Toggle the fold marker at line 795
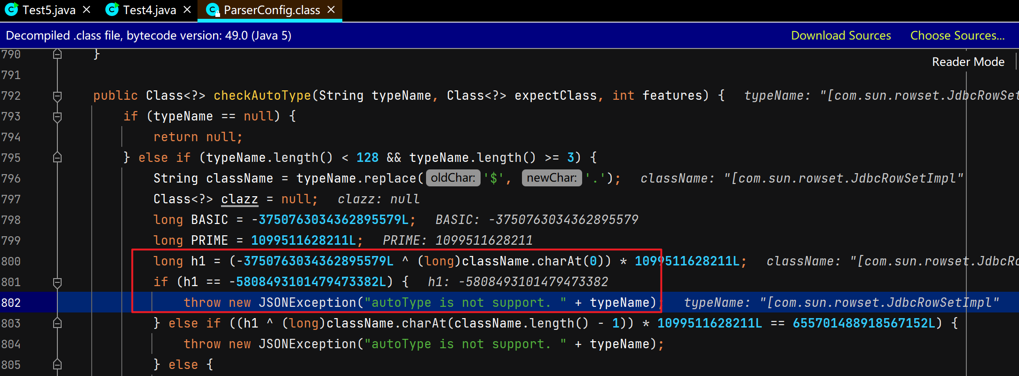The image size is (1019, 376). pos(57,158)
